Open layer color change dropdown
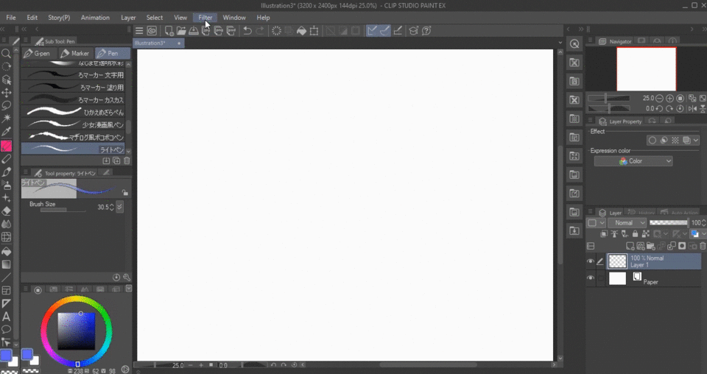The image size is (707, 374). 697,234
